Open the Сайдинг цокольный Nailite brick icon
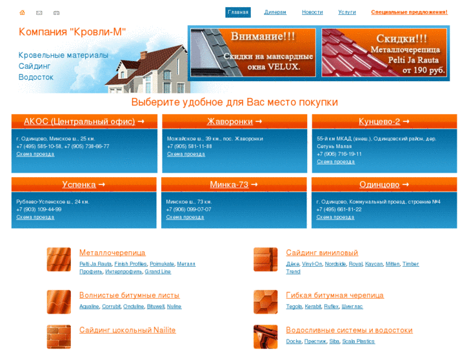The image size is (469, 351). pos(59,337)
